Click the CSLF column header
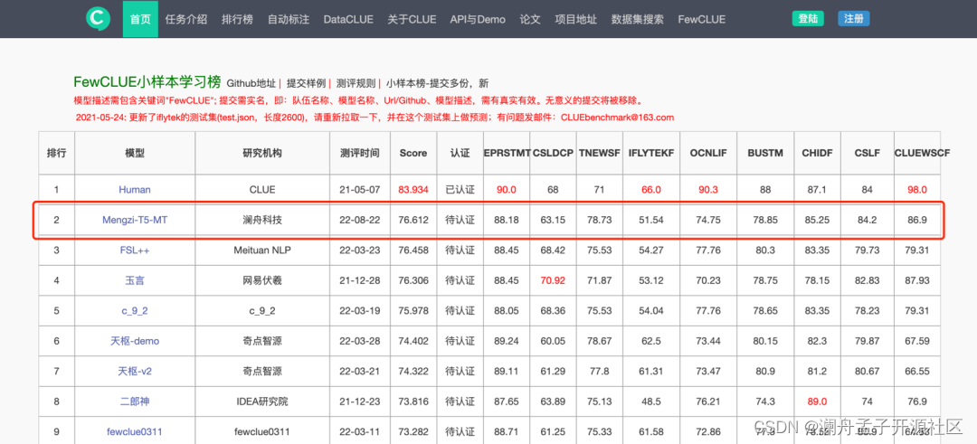This screenshot has width=977, height=444. pyautogui.click(x=867, y=153)
